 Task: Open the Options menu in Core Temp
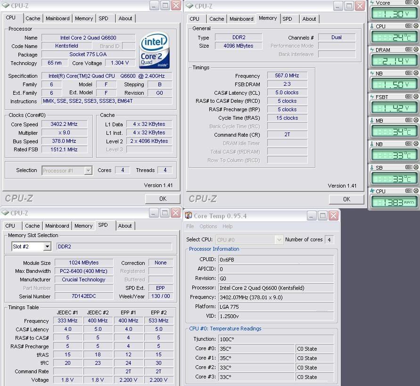click(x=208, y=226)
